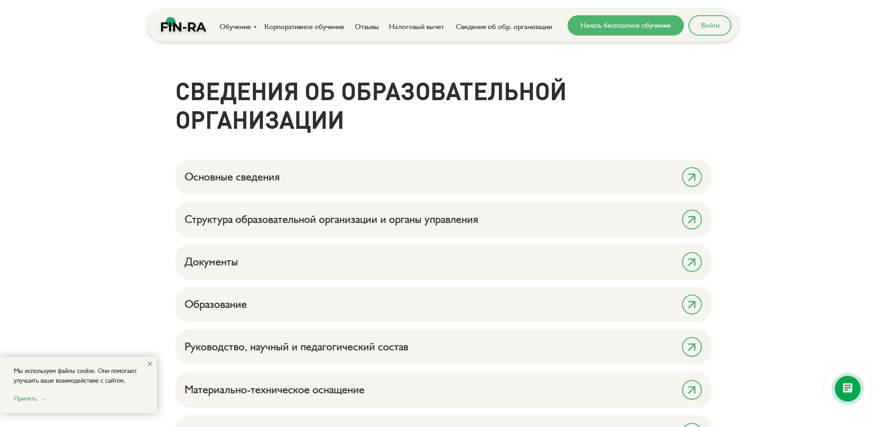The image size is (886, 427).
Task: Click the arrow icon for Руководство, научный и педагогический состав
Action: point(691,347)
